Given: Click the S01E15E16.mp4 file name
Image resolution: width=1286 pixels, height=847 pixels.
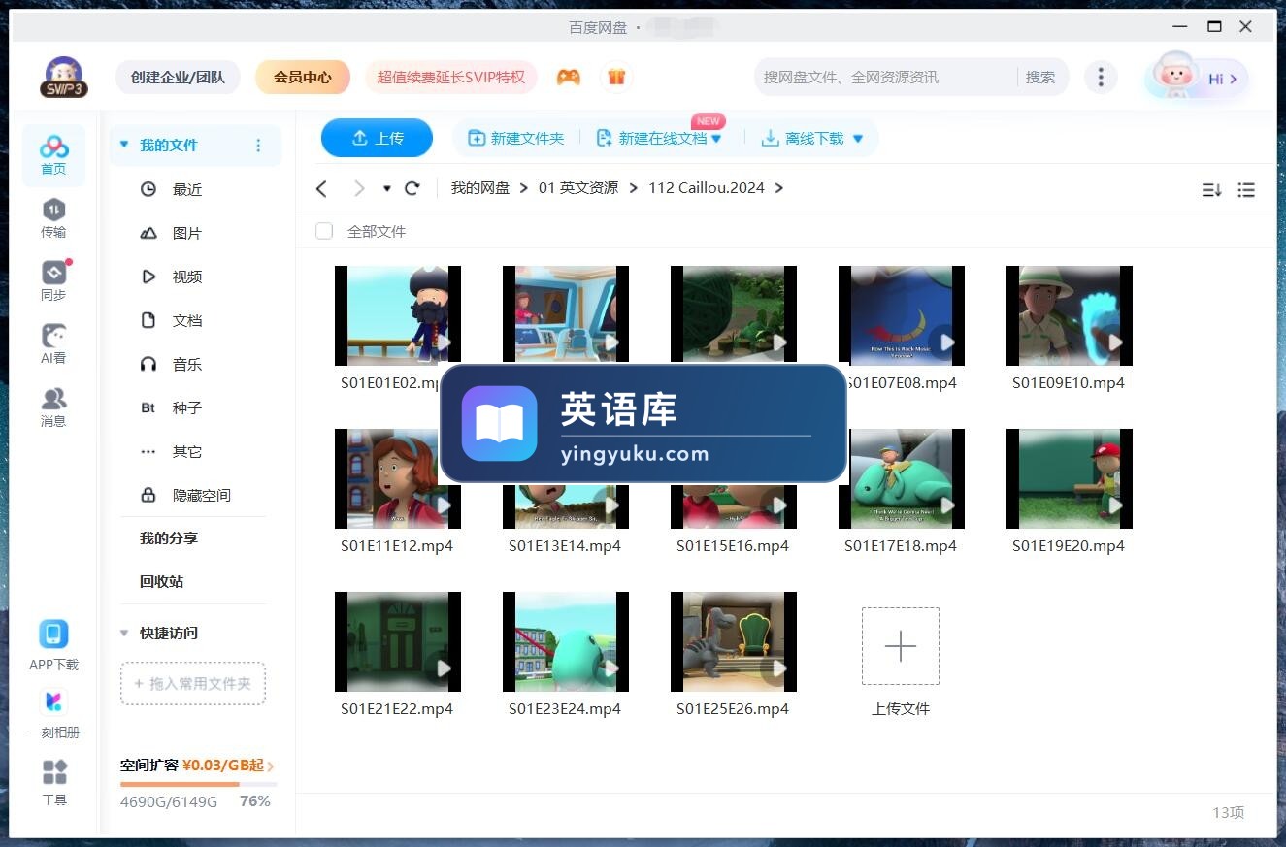Looking at the screenshot, I should (x=733, y=546).
